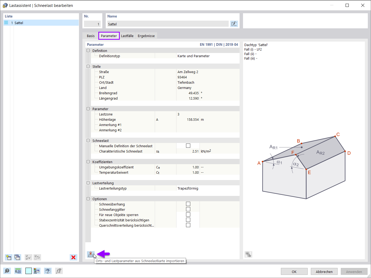Click the Breitengrad value '49.435'
371x278 pixels.
pyautogui.click(x=193, y=93)
